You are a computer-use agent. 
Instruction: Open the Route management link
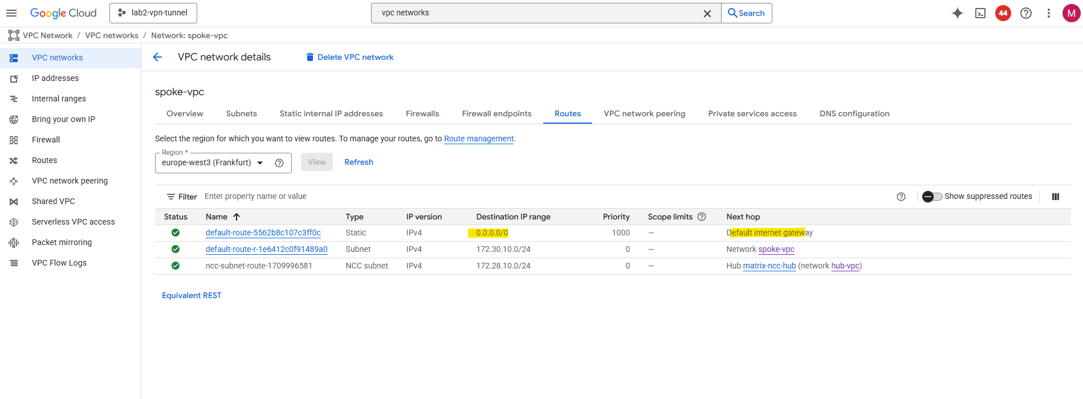479,139
